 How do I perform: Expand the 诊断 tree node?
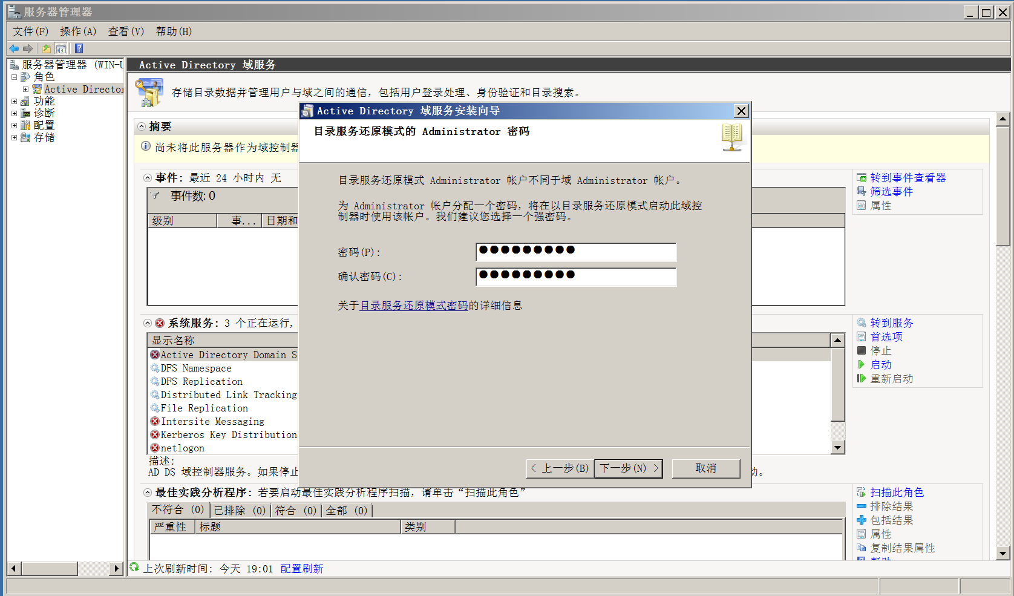pyautogui.click(x=14, y=113)
